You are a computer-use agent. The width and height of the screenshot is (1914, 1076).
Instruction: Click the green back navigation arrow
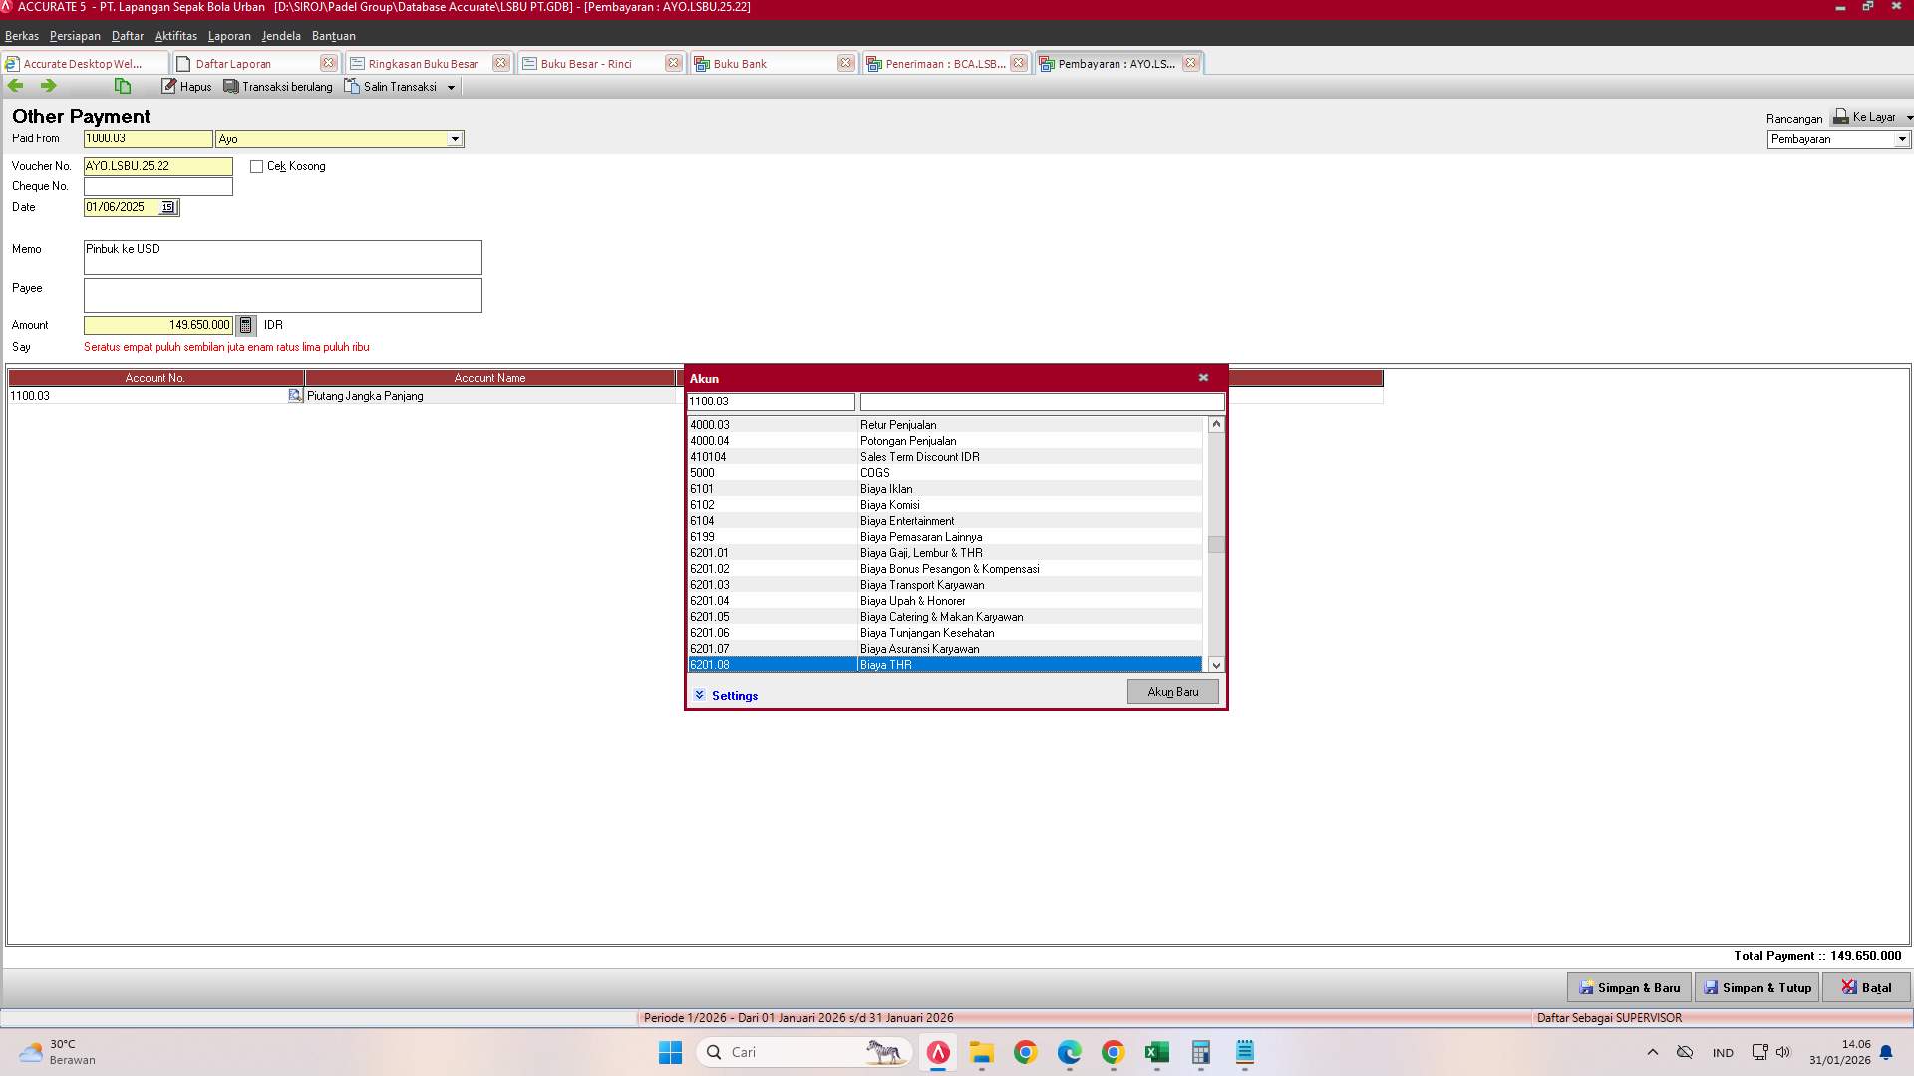(15, 86)
